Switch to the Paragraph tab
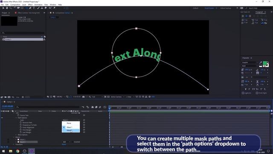 pos(259,12)
